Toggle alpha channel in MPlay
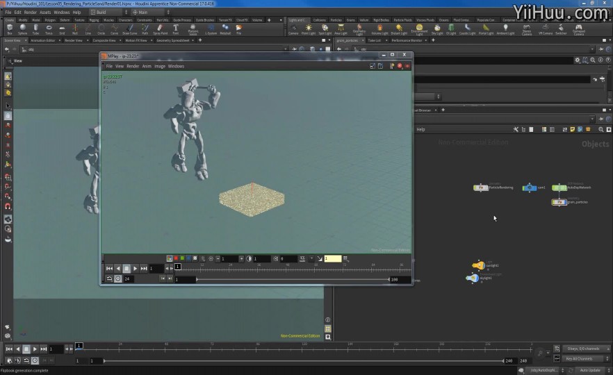 pyautogui.click(x=195, y=258)
